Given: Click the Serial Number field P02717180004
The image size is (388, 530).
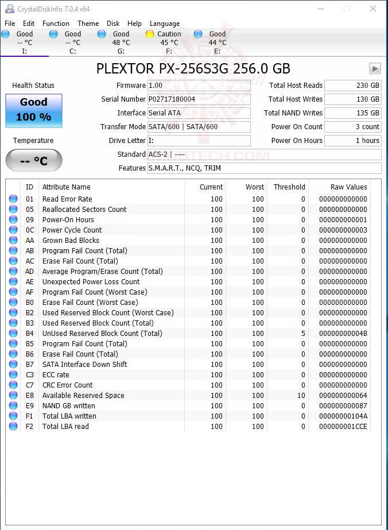Looking at the screenshot, I should [x=199, y=99].
